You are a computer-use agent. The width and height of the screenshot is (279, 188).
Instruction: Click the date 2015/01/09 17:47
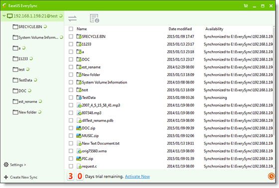point(180,36)
